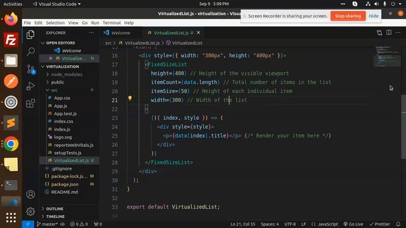This screenshot has width=406, height=228.
Task: Click Open Changes icon in editor toolbar
Action: [x=379, y=33]
